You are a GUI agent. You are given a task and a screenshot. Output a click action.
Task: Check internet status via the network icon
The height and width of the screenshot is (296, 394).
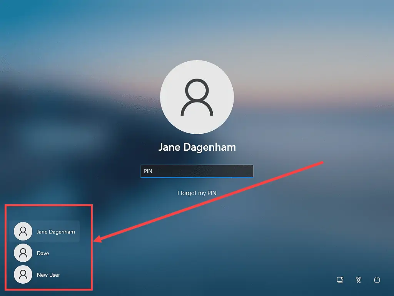coord(340,280)
